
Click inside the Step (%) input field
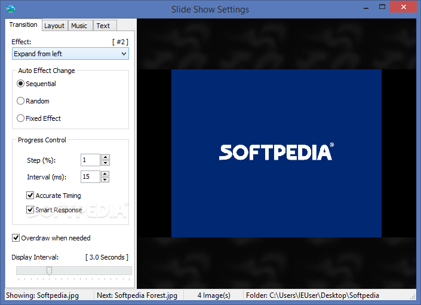point(91,160)
